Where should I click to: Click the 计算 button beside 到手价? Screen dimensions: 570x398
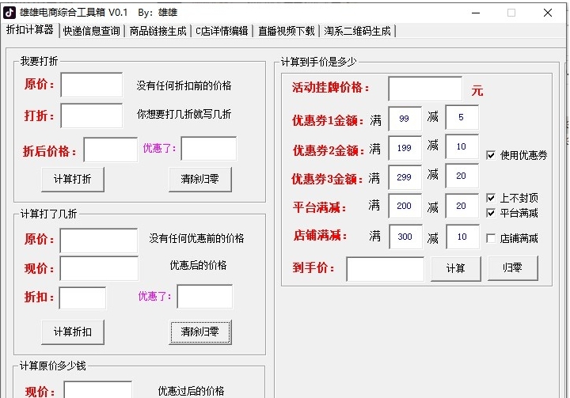456,268
